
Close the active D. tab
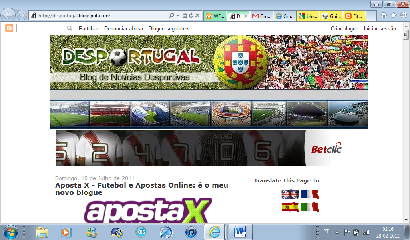[246, 16]
